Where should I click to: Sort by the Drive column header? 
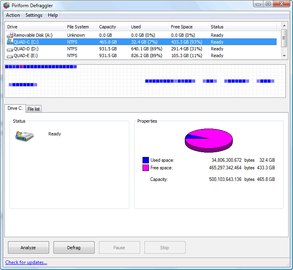coord(35,27)
